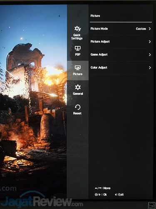Open the General gear icon
The width and height of the screenshot is (156, 209).
point(78,87)
